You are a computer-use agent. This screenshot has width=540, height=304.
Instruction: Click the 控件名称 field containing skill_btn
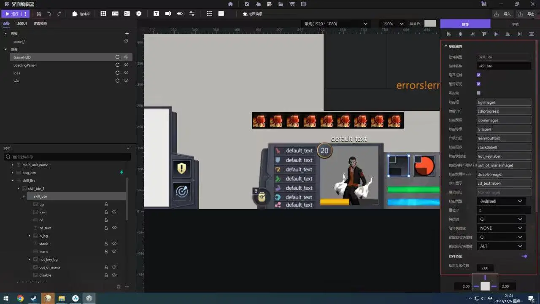(x=504, y=66)
